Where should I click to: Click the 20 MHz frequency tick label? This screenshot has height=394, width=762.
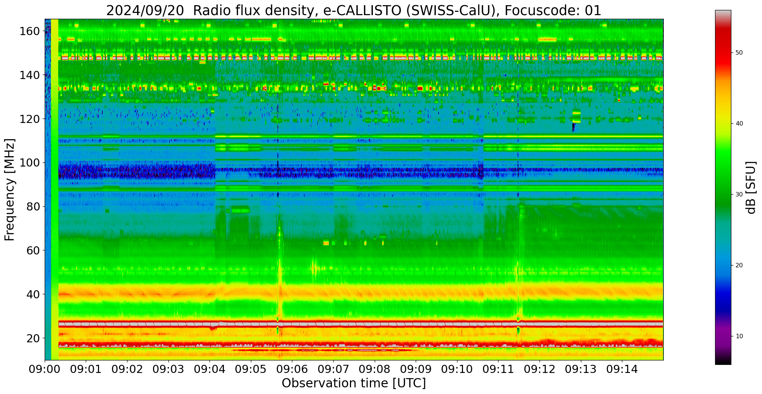[x=33, y=338]
